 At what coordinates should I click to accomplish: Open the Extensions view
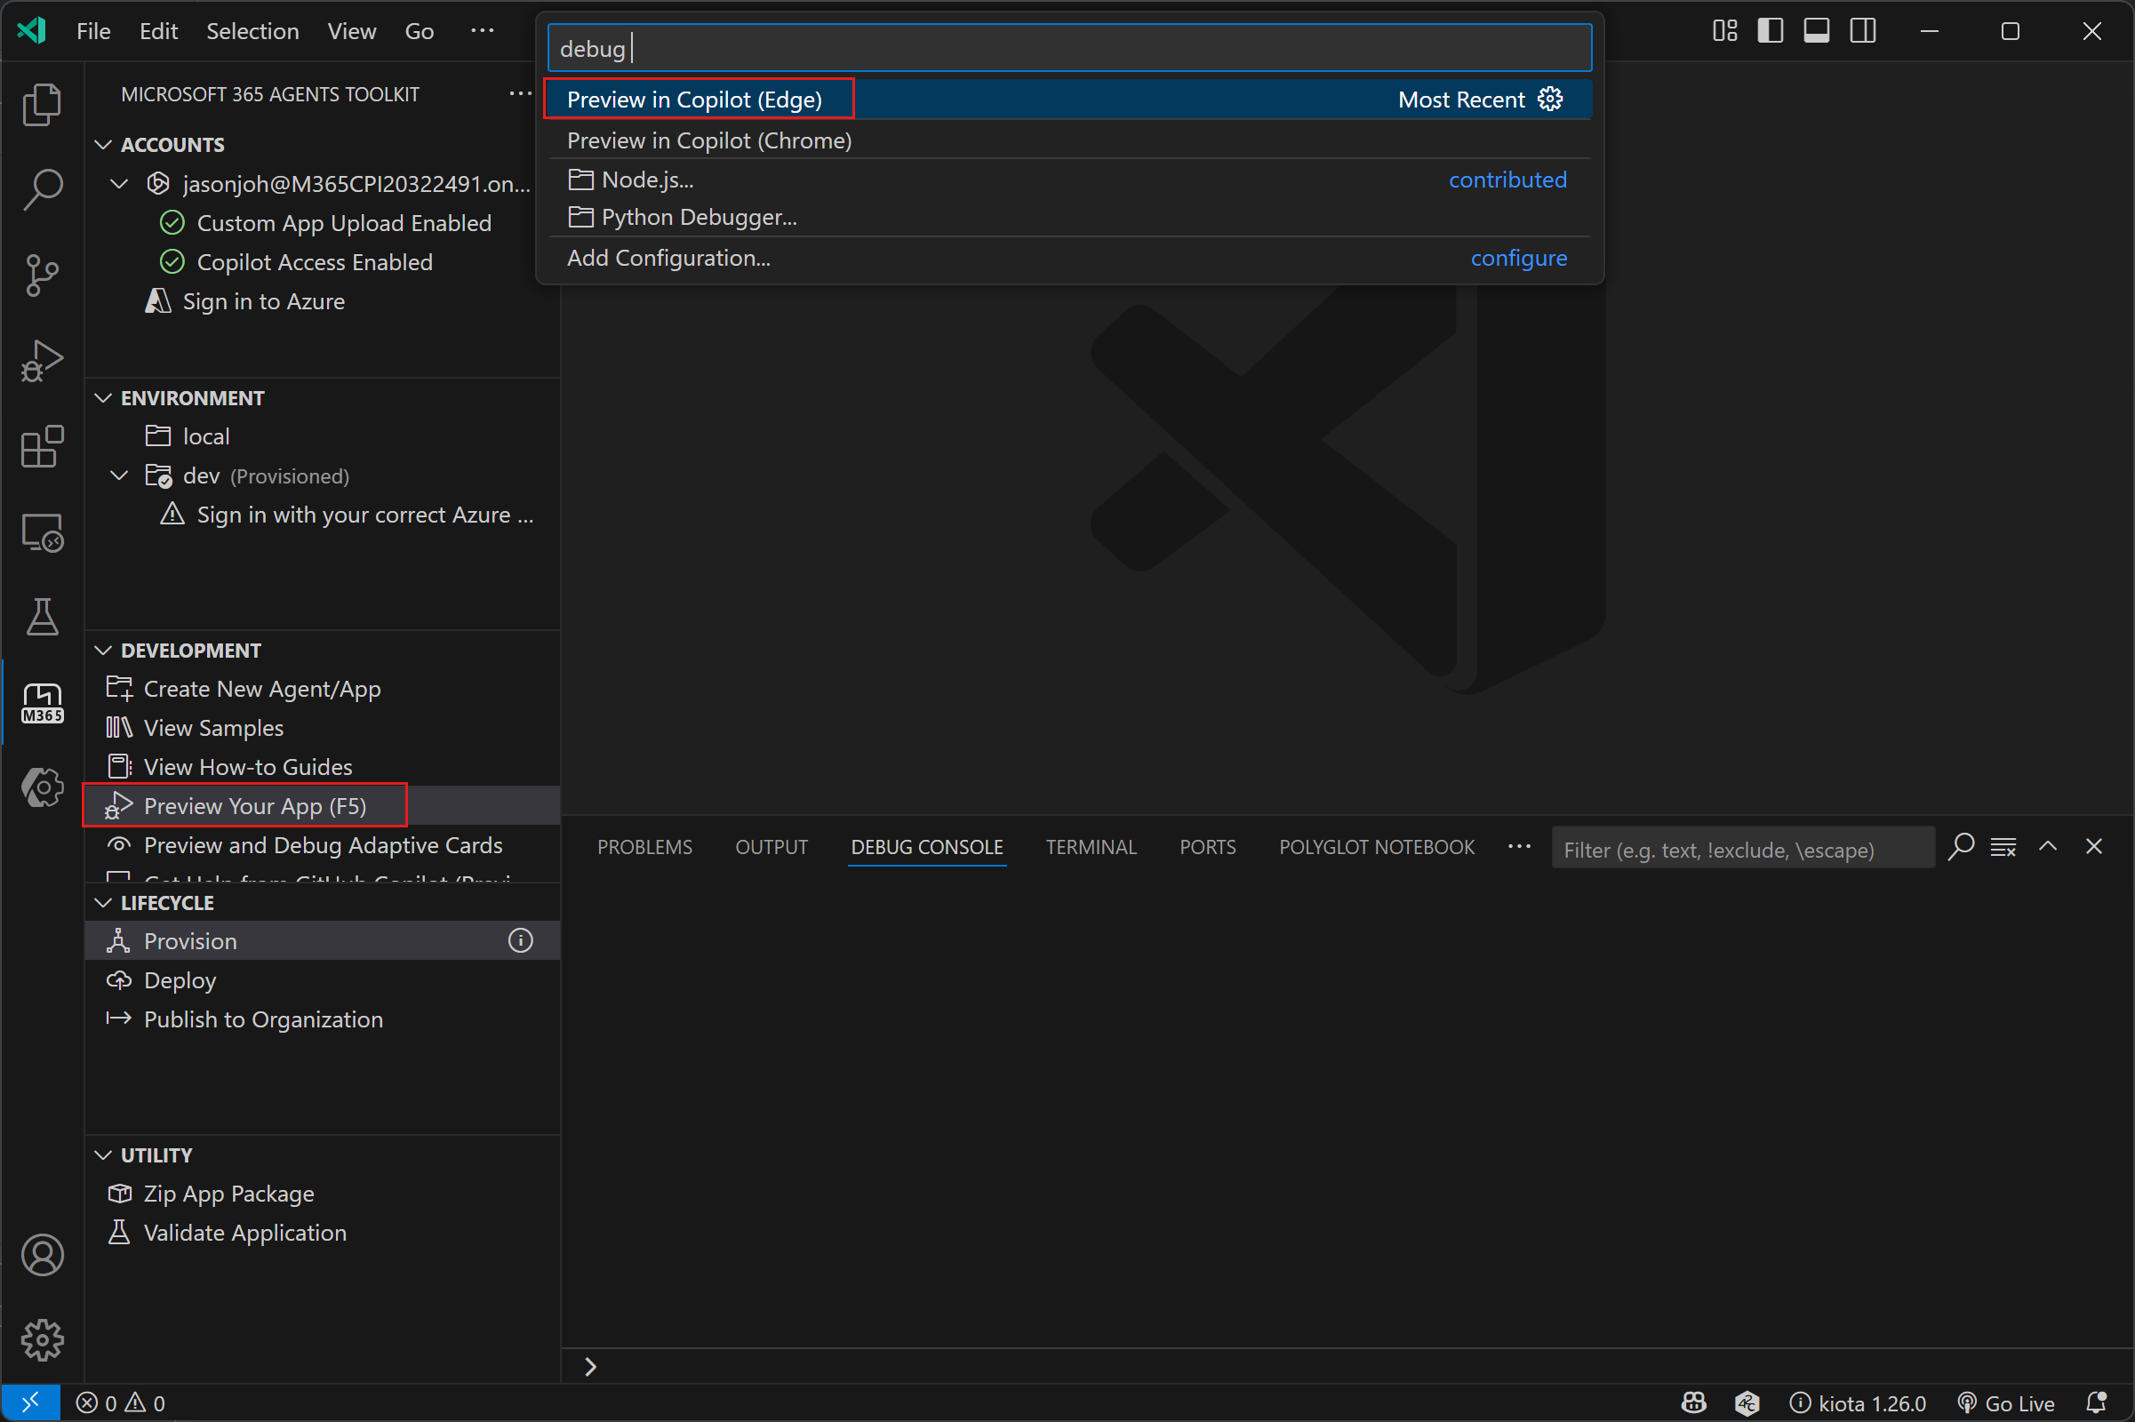click(x=42, y=446)
